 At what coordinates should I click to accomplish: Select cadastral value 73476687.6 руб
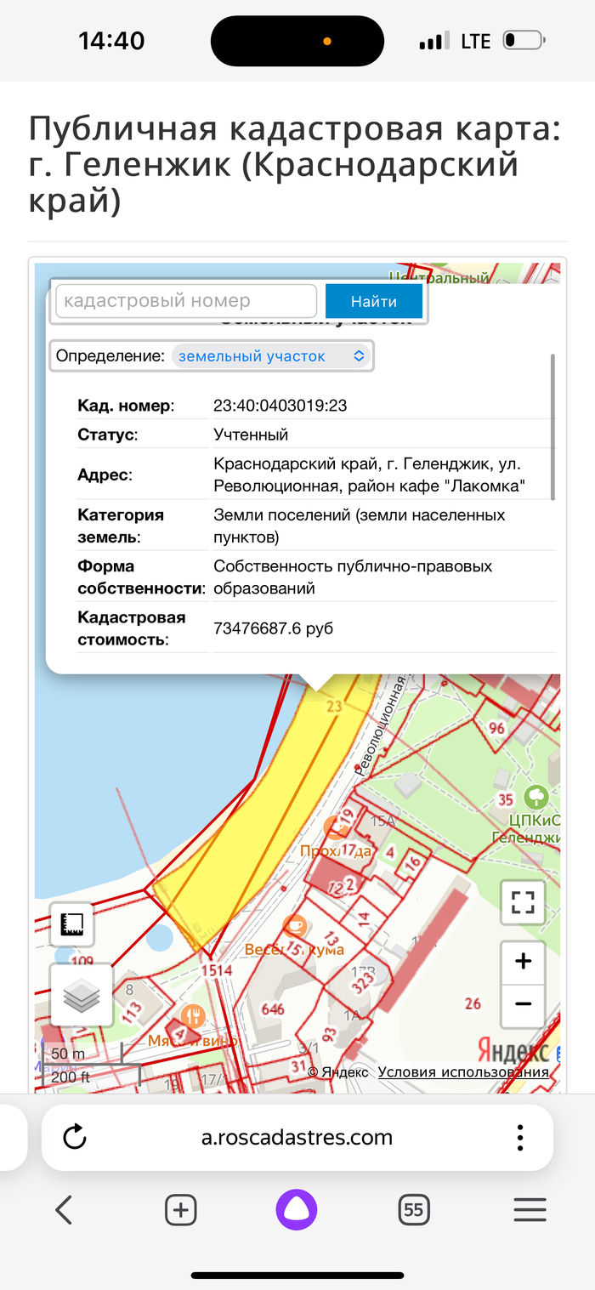pos(273,628)
